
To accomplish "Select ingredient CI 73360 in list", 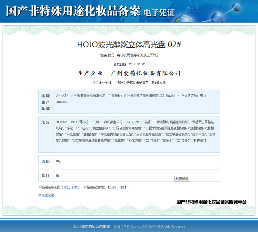I will pos(183,141).
